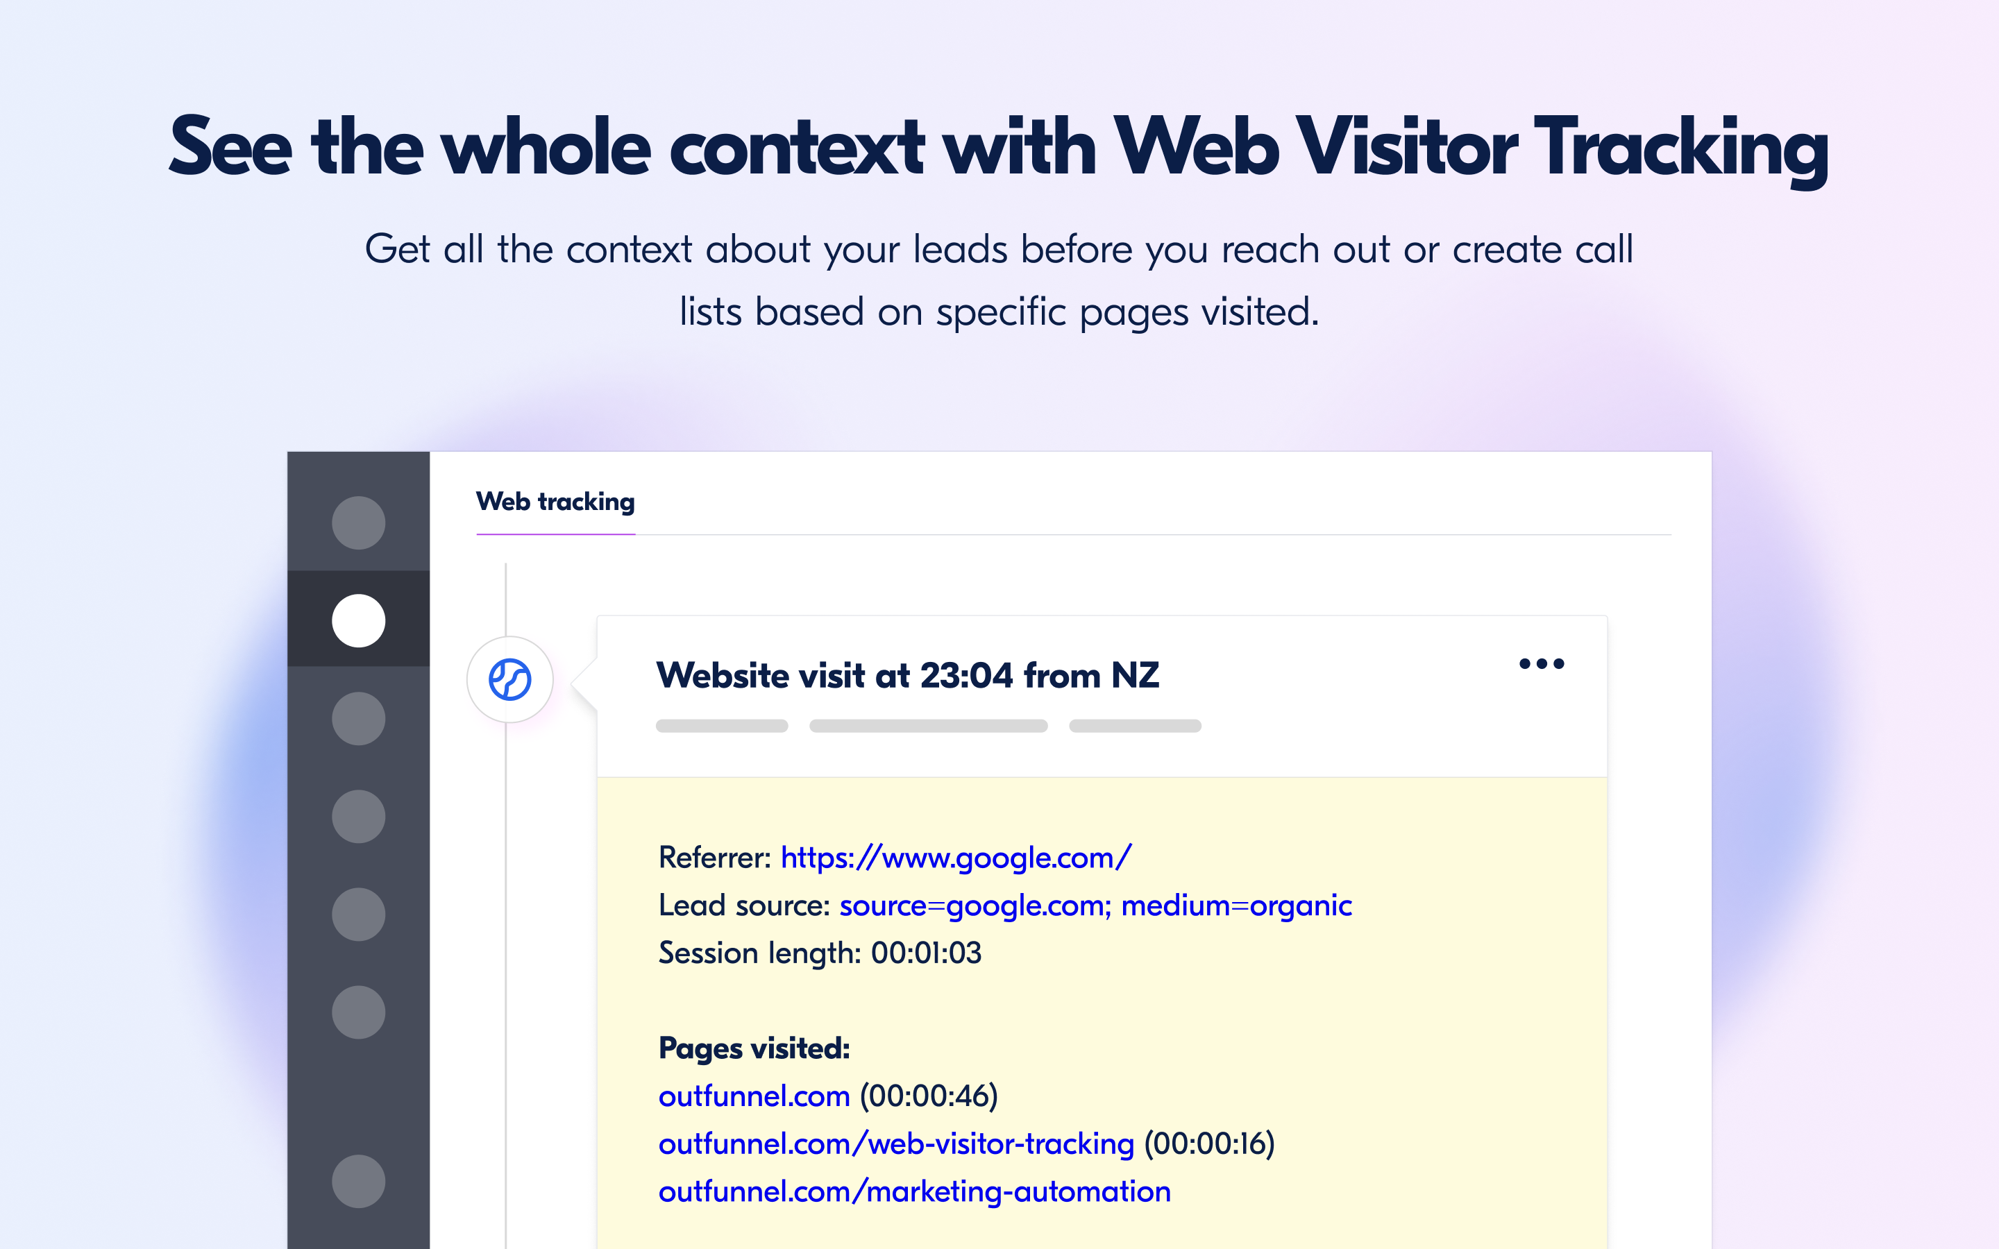Open the outfunnel.com (00:00:46) page link
1999x1249 pixels.
click(x=754, y=1096)
